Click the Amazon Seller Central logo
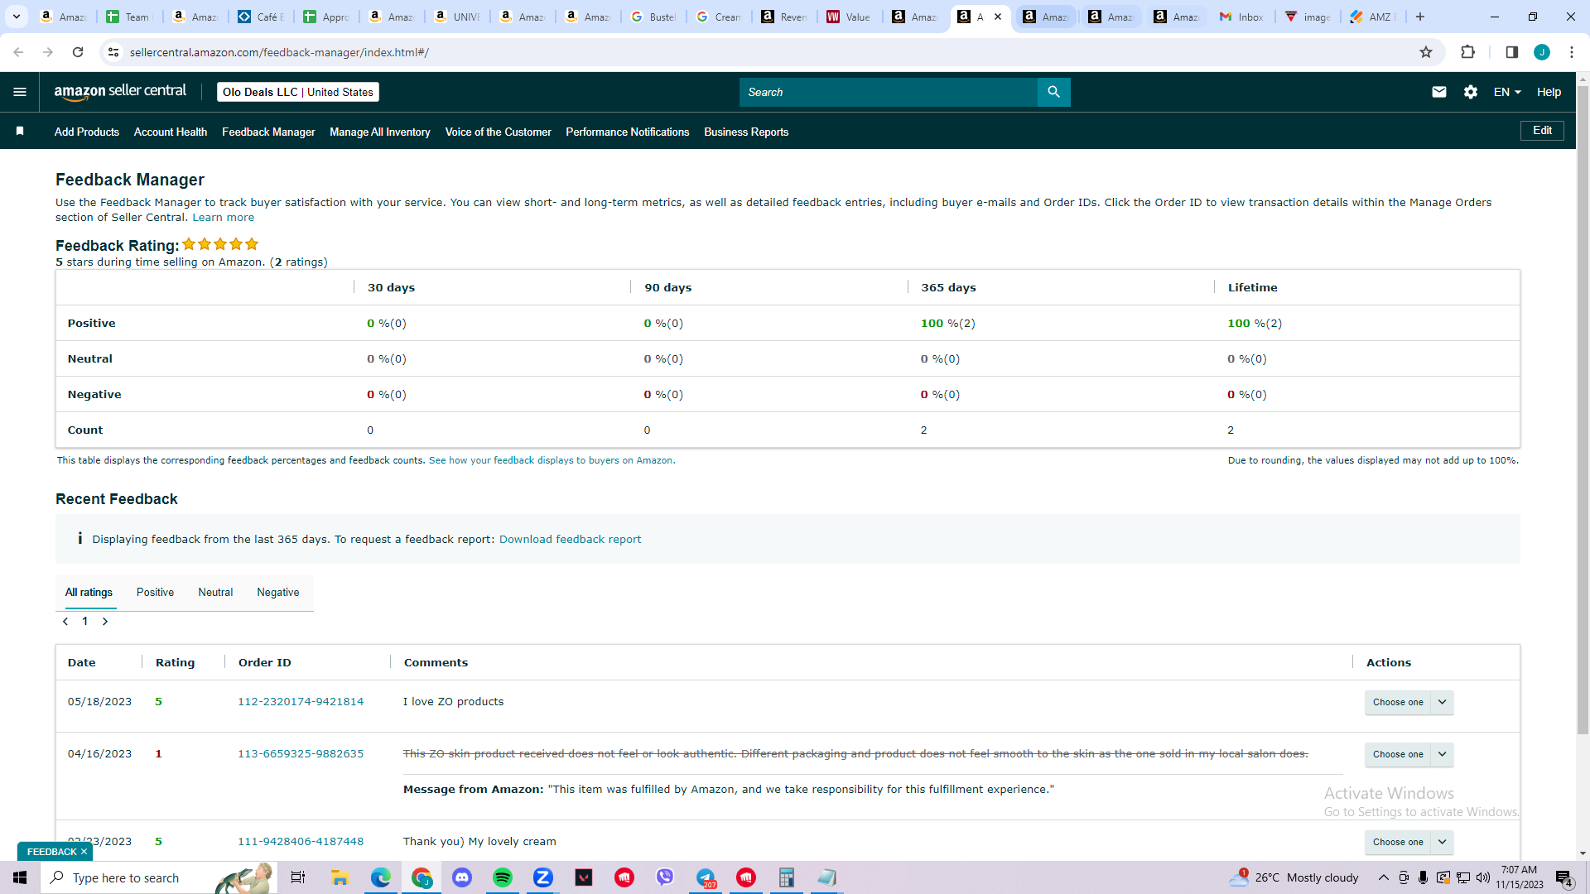 point(120,92)
